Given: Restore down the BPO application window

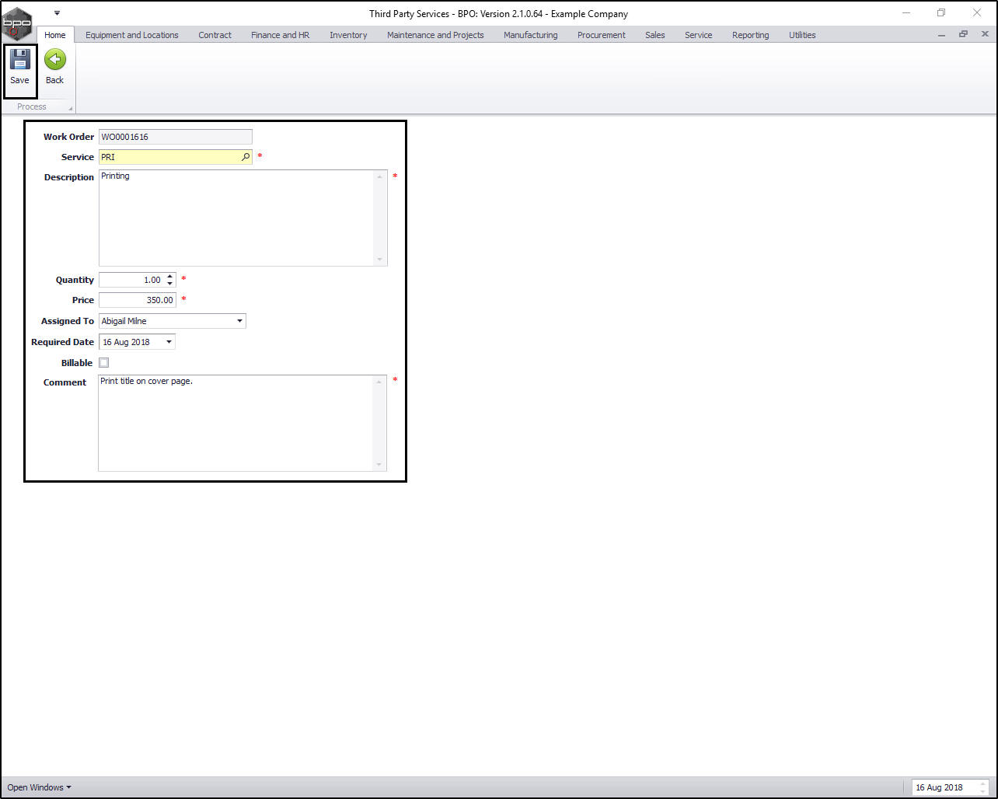Looking at the screenshot, I should click(941, 13).
